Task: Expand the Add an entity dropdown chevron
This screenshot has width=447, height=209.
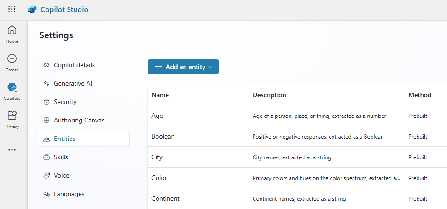Action: point(210,67)
